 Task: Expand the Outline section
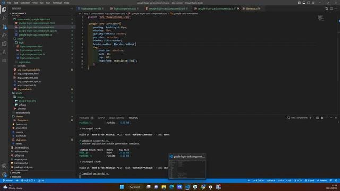pyautogui.click(x=16, y=173)
